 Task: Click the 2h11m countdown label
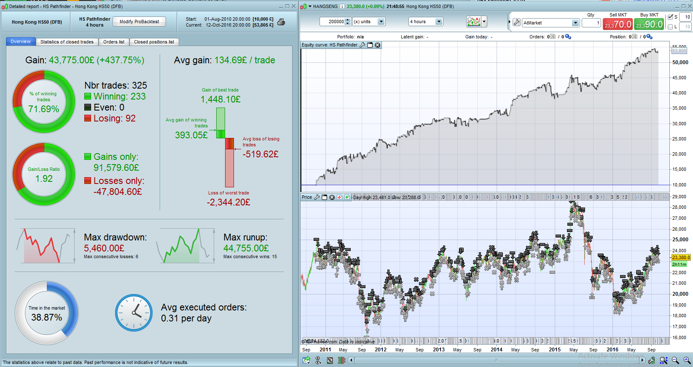pos(679,264)
